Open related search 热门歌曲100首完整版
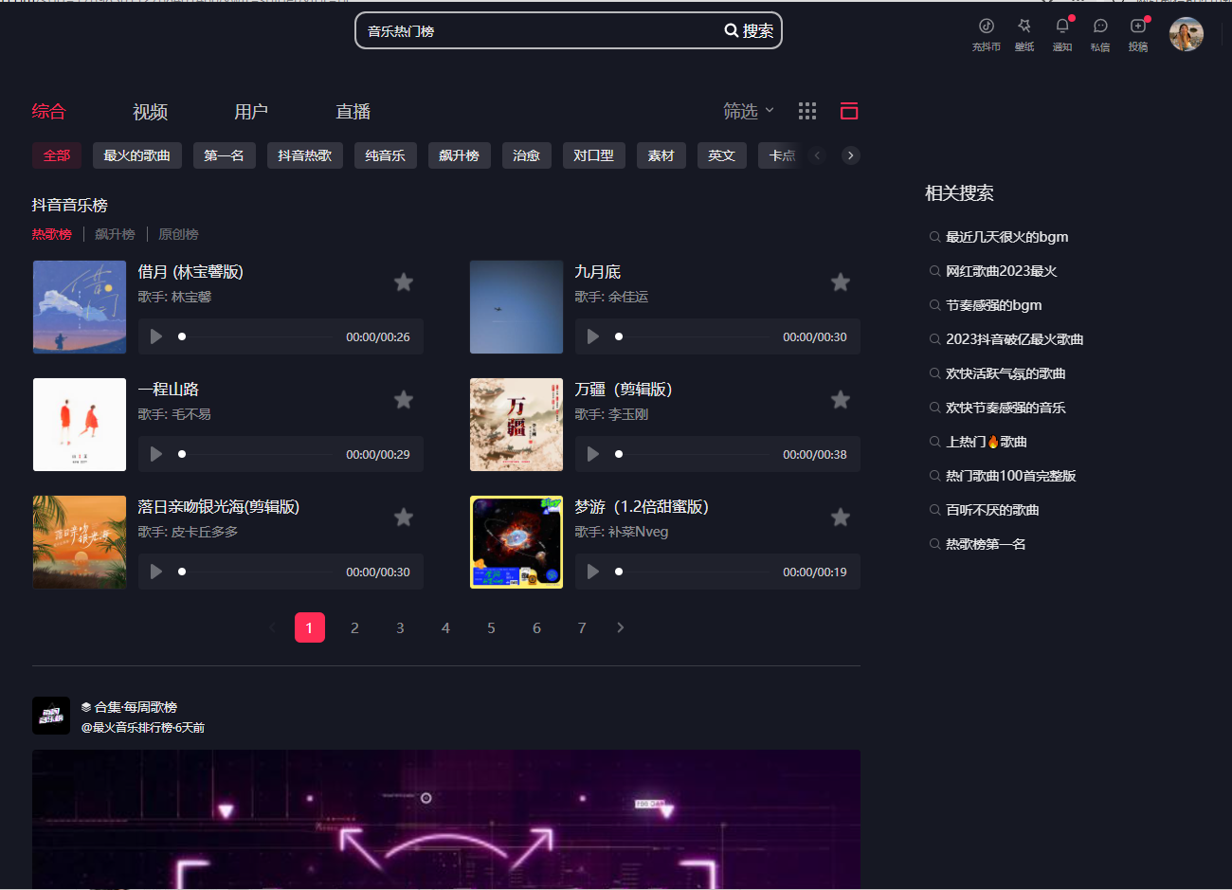Viewport: 1232px width, 890px height. pyautogui.click(x=1010, y=476)
